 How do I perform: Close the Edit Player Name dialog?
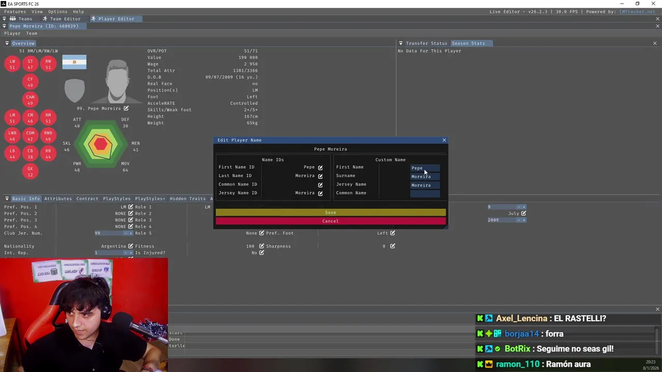pos(444,140)
